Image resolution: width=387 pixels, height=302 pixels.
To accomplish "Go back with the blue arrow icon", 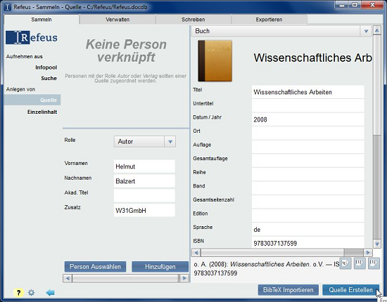I will point(50,293).
